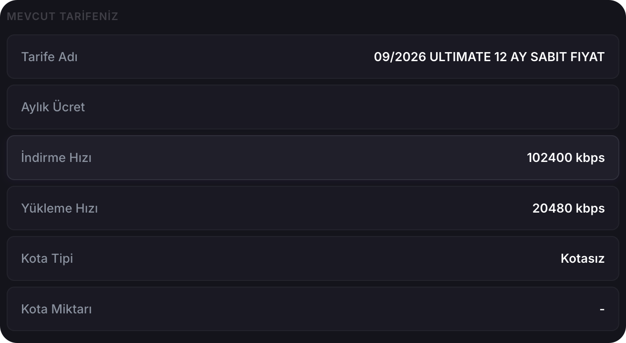Click the Kotasız quota type value
Viewport: 626px width, 343px height.
583,258
